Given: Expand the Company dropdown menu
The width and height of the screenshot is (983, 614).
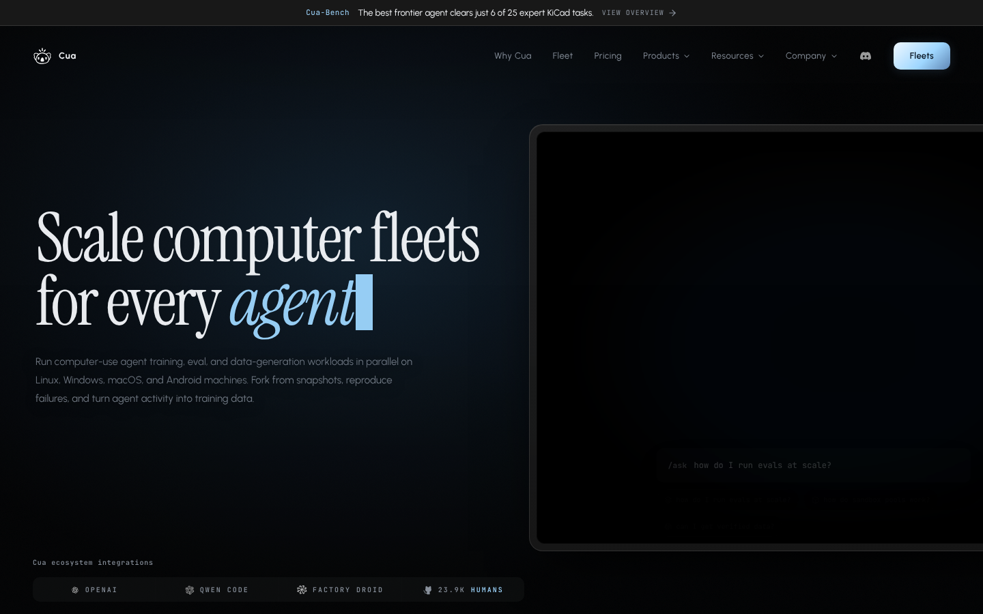Looking at the screenshot, I should click(x=811, y=56).
